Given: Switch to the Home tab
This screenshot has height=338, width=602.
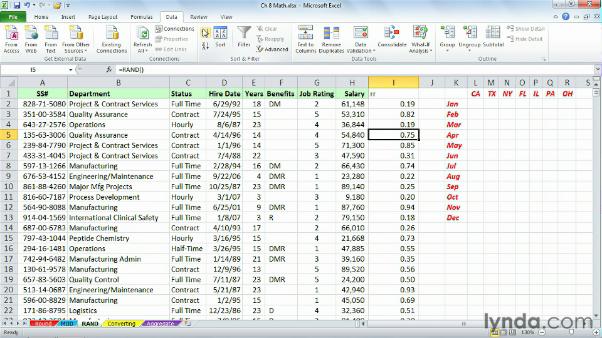Looking at the screenshot, I should point(41,17).
